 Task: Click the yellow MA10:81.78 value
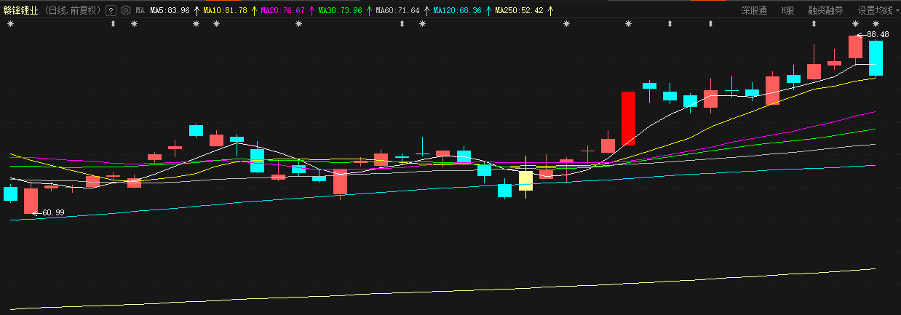[x=225, y=11]
